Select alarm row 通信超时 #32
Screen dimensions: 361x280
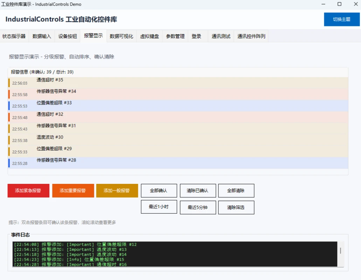(178, 117)
